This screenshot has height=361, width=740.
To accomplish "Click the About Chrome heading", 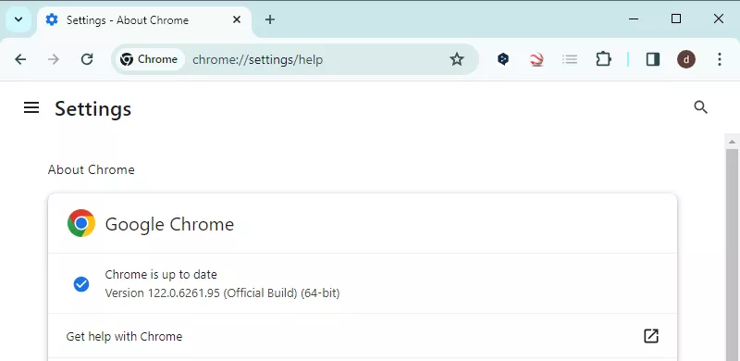I will pos(91,169).
